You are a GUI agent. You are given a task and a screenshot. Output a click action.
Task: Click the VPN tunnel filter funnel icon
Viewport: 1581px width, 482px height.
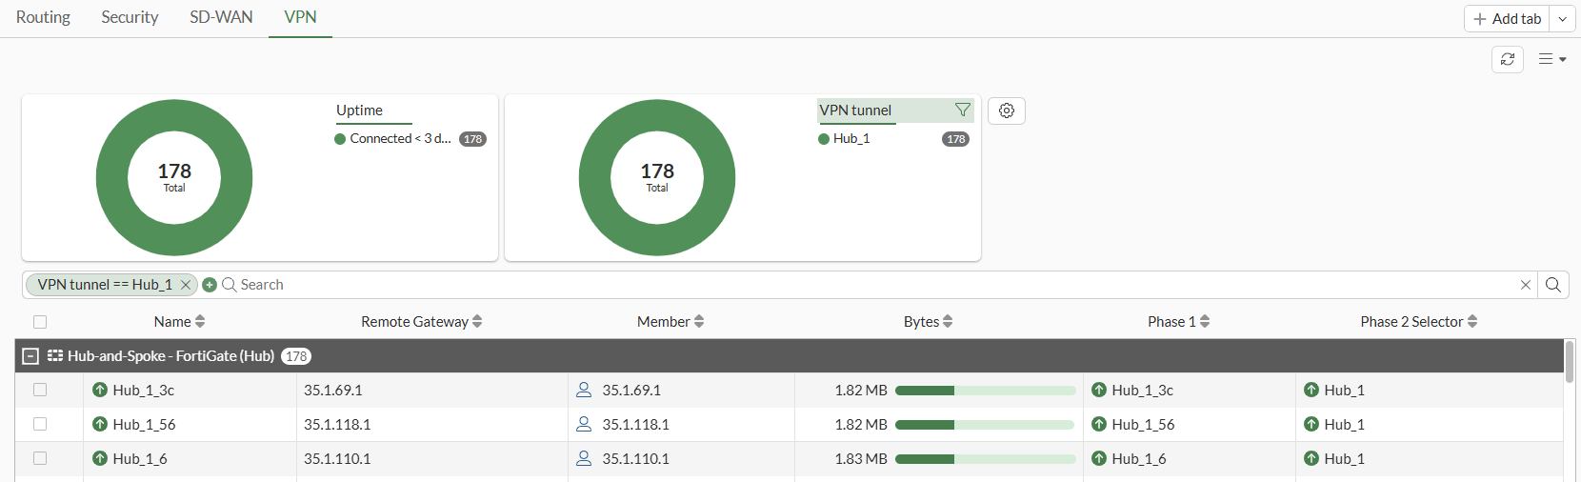click(963, 110)
